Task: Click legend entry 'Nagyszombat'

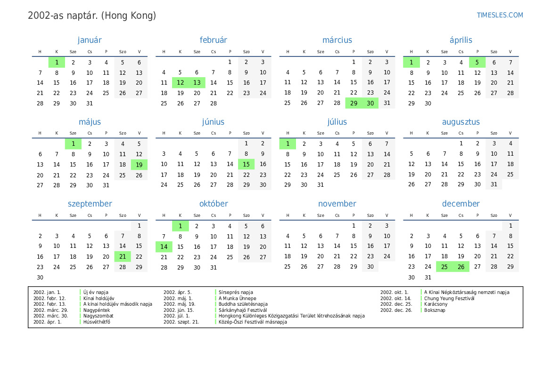Action: tap(99, 316)
